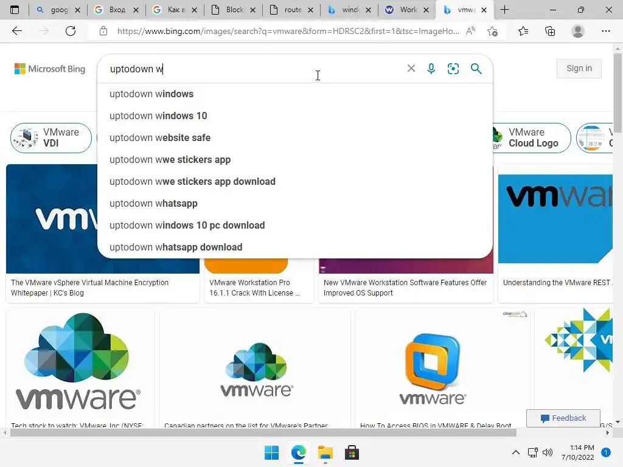Click the browser Back arrow
The height and width of the screenshot is (467, 623).
point(16,31)
